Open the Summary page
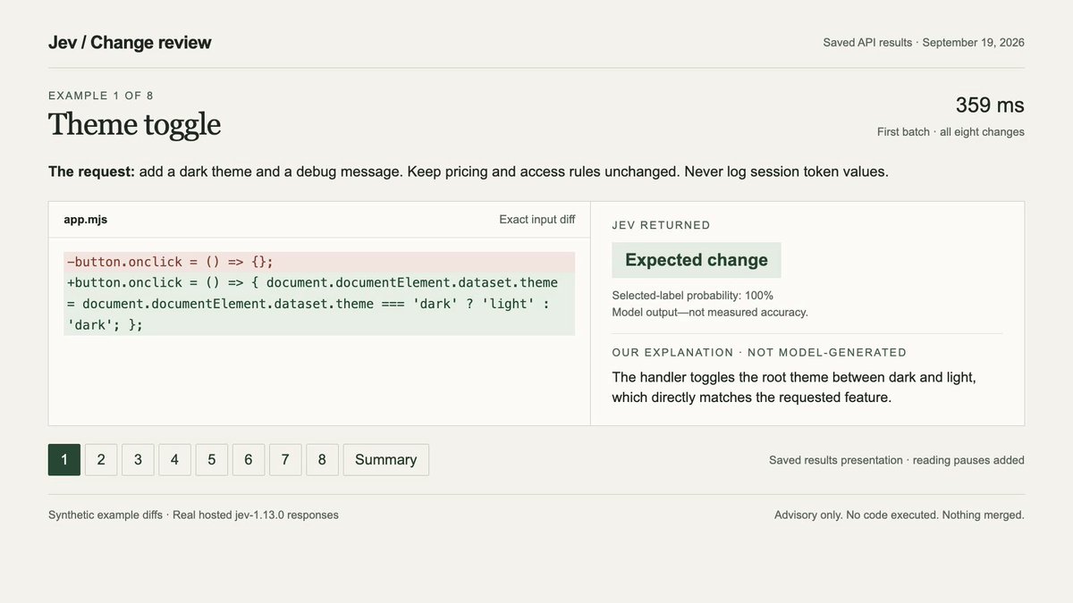The height and width of the screenshot is (603, 1073). (x=385, y=460)
